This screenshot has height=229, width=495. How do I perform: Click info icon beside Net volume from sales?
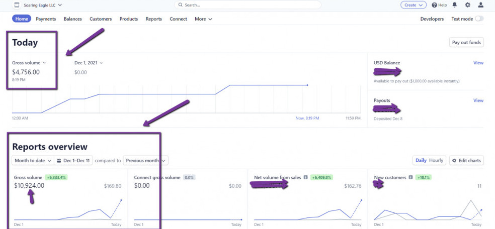click(305, 177)
